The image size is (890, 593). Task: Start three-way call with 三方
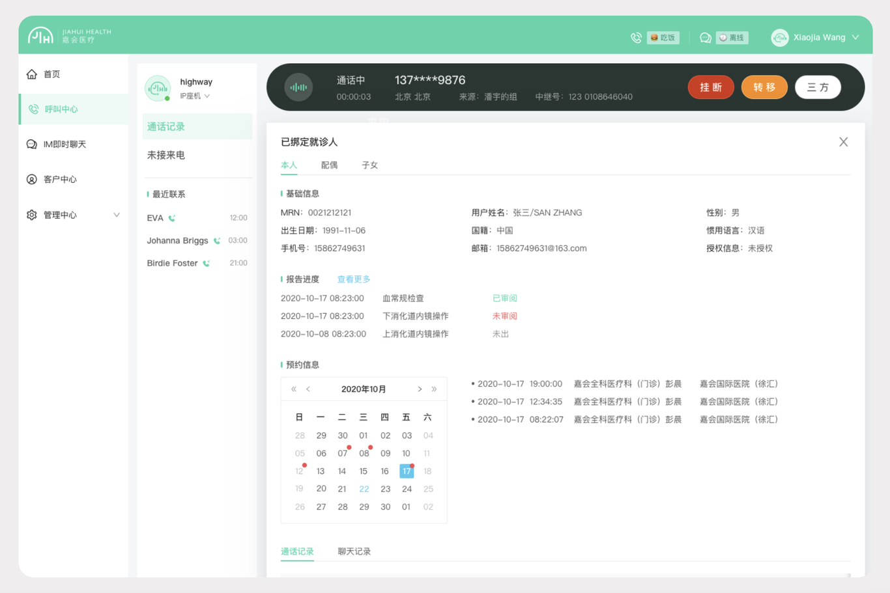coord(818,87)
